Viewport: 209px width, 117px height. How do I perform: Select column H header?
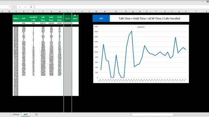pos(59,12)
